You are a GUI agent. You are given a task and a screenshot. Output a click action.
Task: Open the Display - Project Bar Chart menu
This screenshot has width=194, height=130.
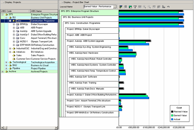coord(75,2)
